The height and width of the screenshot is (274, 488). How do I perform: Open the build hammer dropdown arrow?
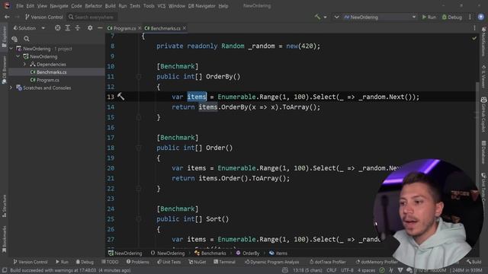pyautogui.click(x=326, y=17)
